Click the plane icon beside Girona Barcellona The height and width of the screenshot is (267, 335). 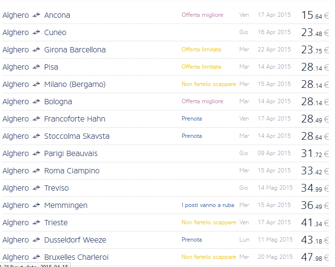click(37, 50)
